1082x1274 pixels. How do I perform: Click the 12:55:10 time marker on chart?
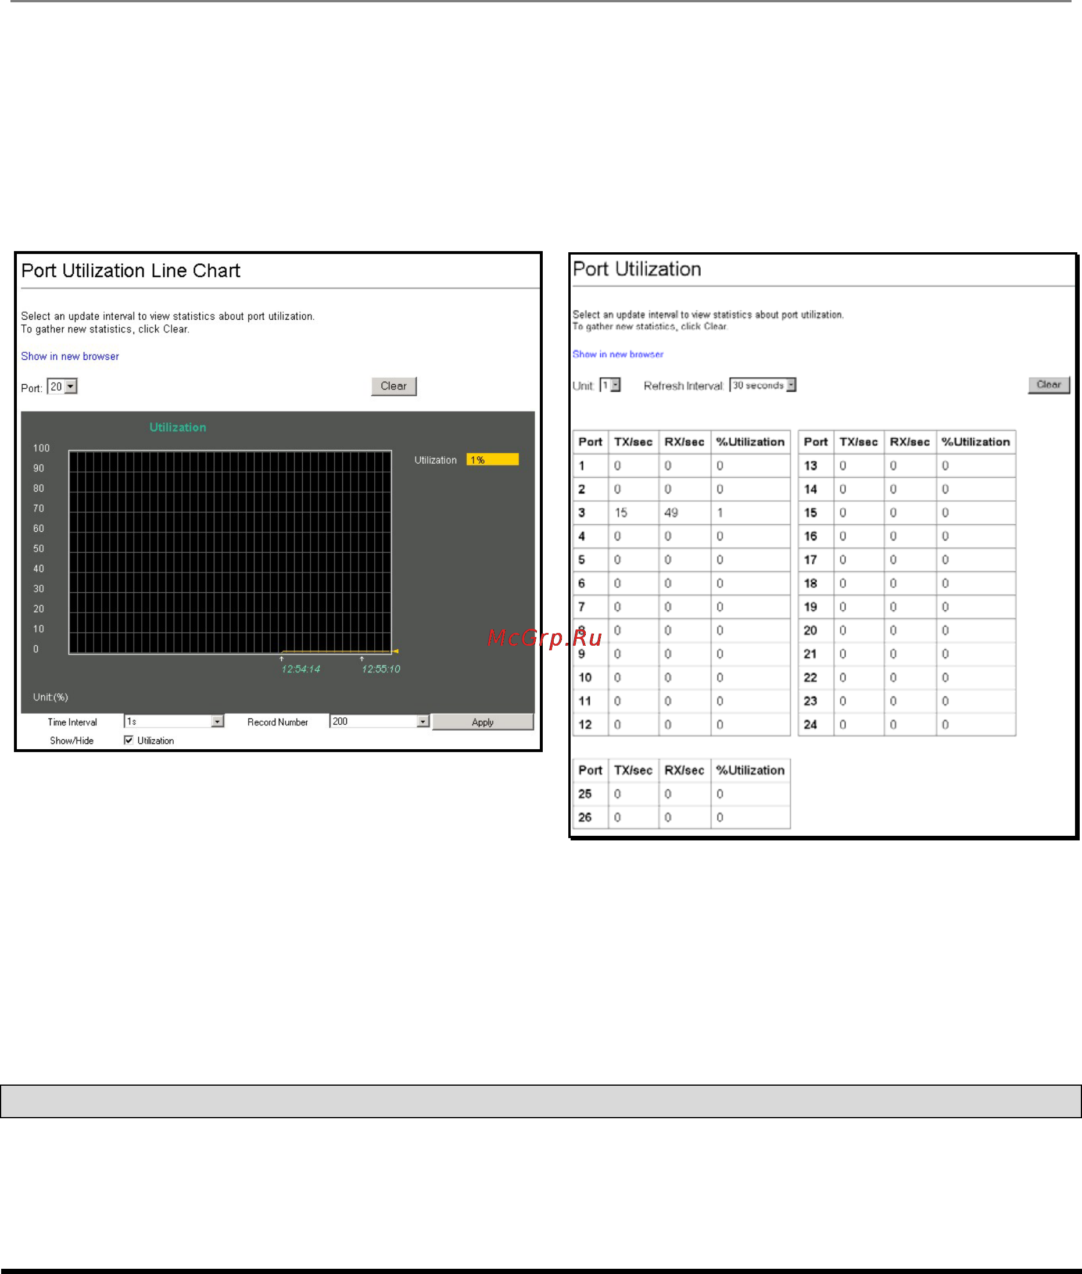point(381,669)
